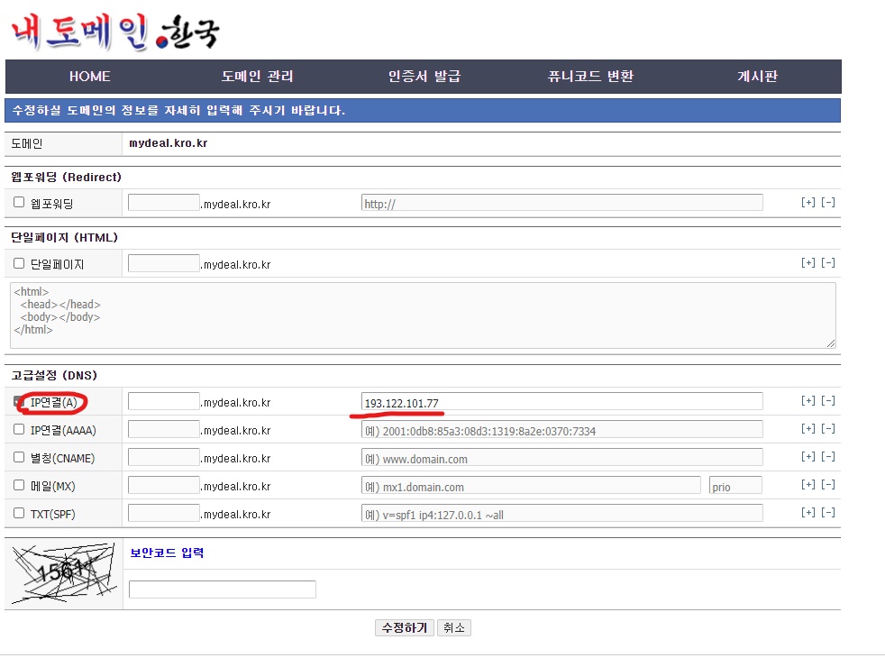Screen dimensions: 885x658
Task: Toggle the IP연결(A) checkbox
Action: click(x=19, y=402)
